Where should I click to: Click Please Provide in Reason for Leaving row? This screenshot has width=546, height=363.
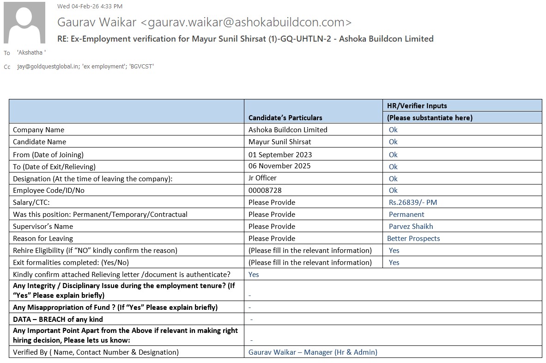[272, 239]
